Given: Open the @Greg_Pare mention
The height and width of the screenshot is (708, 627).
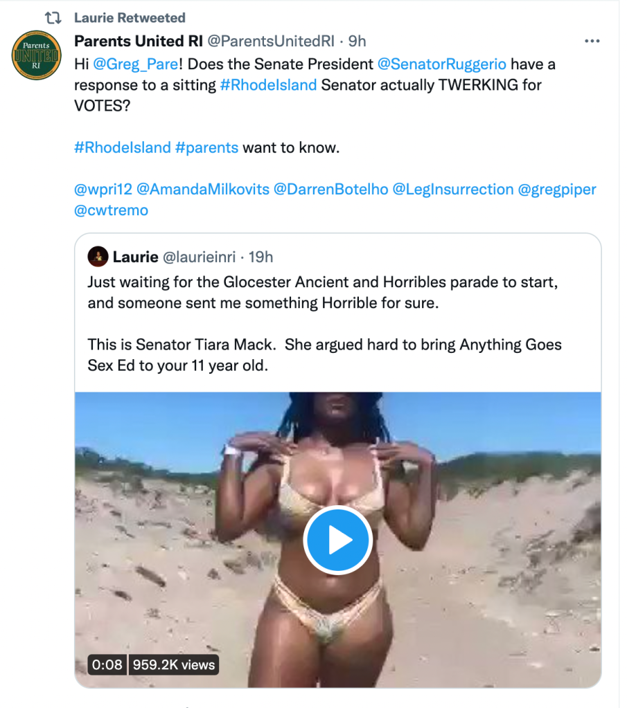Looking at the screenshot, I should pyautogui.click(x=136, y=64).
